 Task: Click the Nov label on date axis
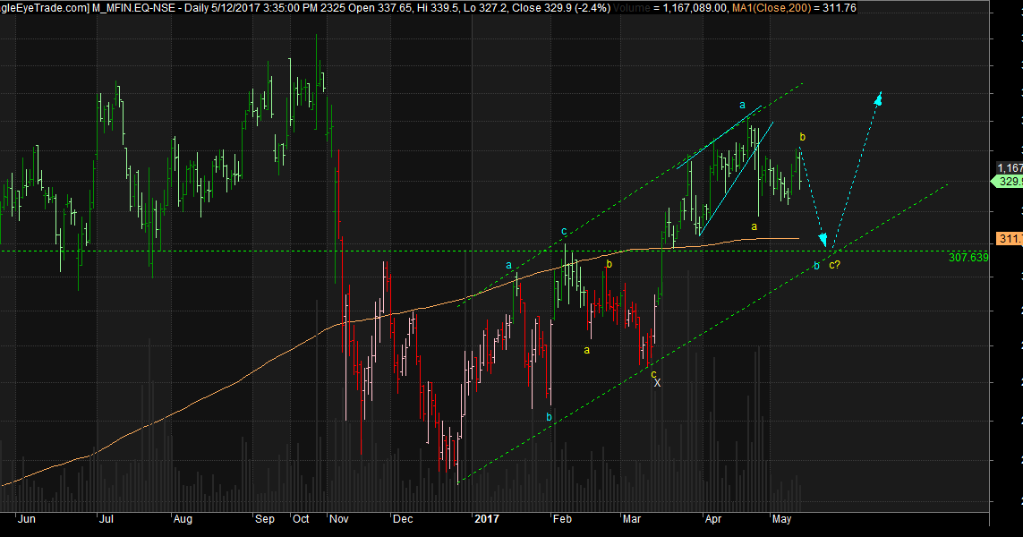pyautogui.click(x=340, y=519)
